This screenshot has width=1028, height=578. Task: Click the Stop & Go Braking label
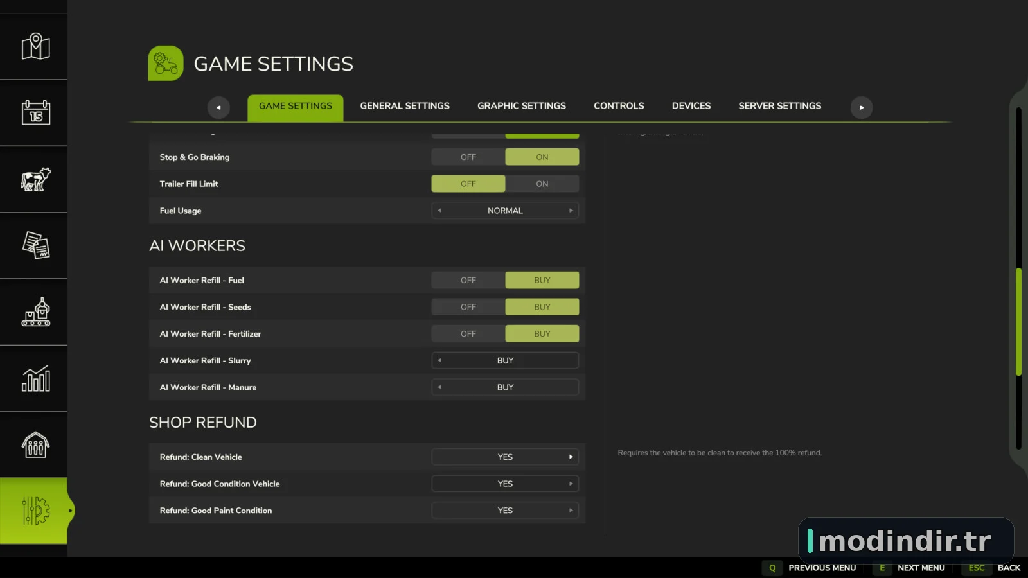[195, 157]
